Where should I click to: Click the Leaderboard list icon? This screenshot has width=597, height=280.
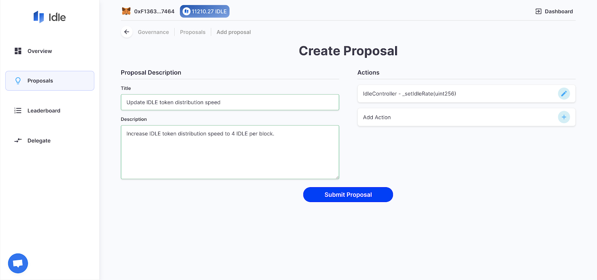click(18, 111)
